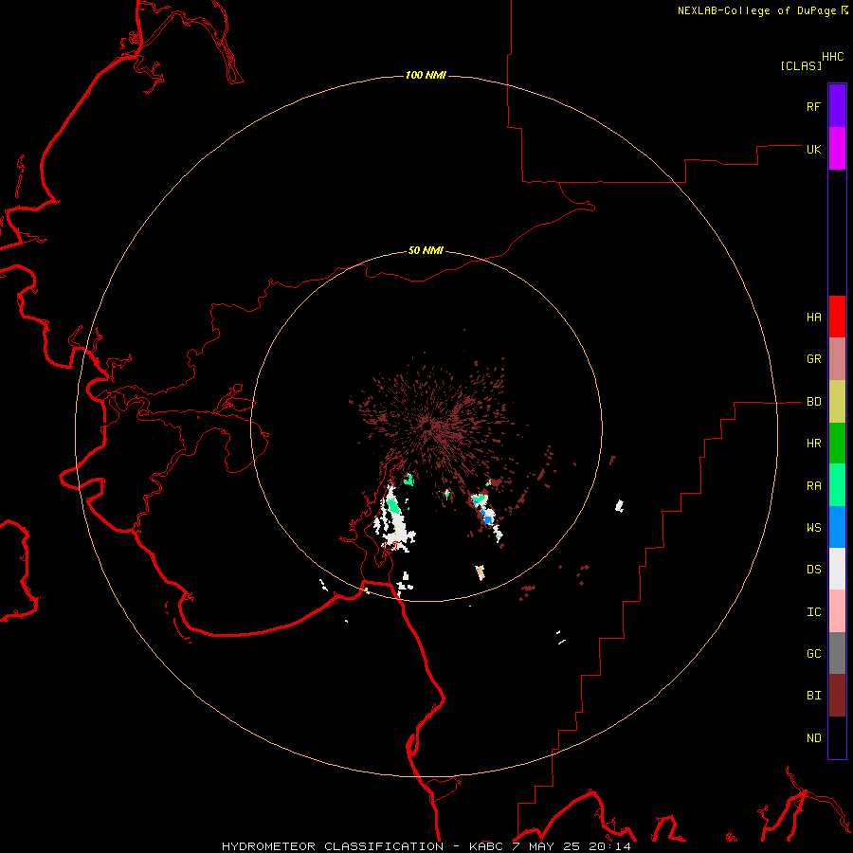This screenshot has height=853, width=853.
Task: Click the red HA legend swatch
Action: [837, 317]
